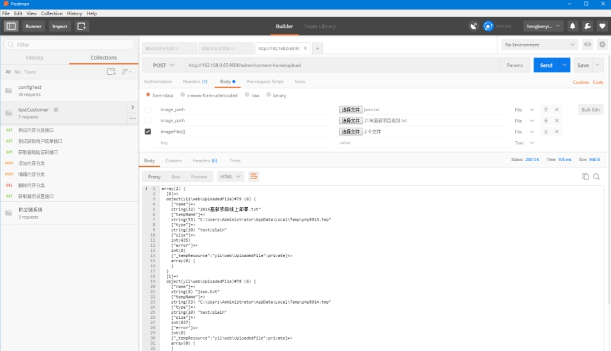Search within the response body
This screenshot has height=351, width=611.
pyautogui.click(x=596, y=176)
